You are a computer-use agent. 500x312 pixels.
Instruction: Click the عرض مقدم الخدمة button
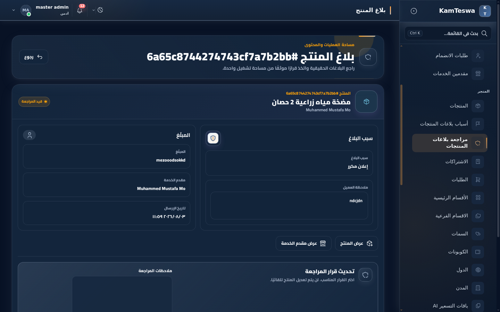(303, 243)
